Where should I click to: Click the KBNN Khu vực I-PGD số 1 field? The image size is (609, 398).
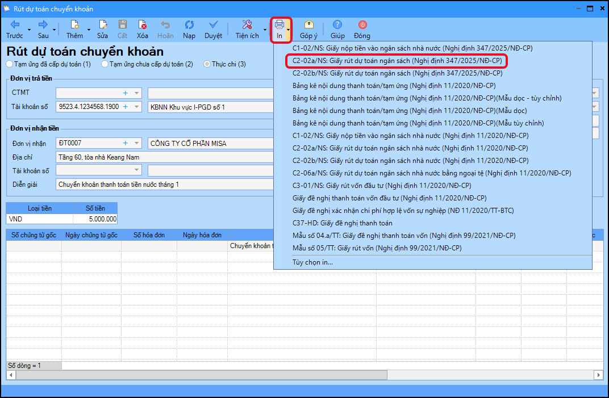pos(211,107)
